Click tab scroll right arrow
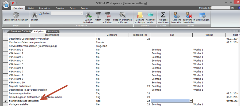 [235, 31]
